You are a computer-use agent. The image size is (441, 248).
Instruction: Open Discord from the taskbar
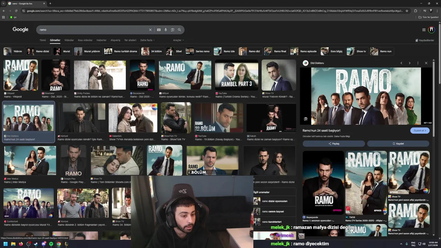[x=44, y=244]
